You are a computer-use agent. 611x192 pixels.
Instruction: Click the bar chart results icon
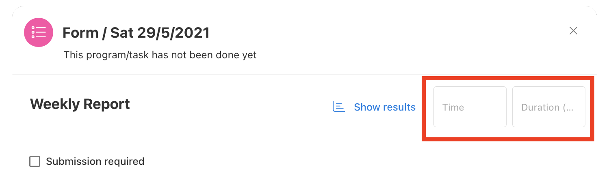339,107
